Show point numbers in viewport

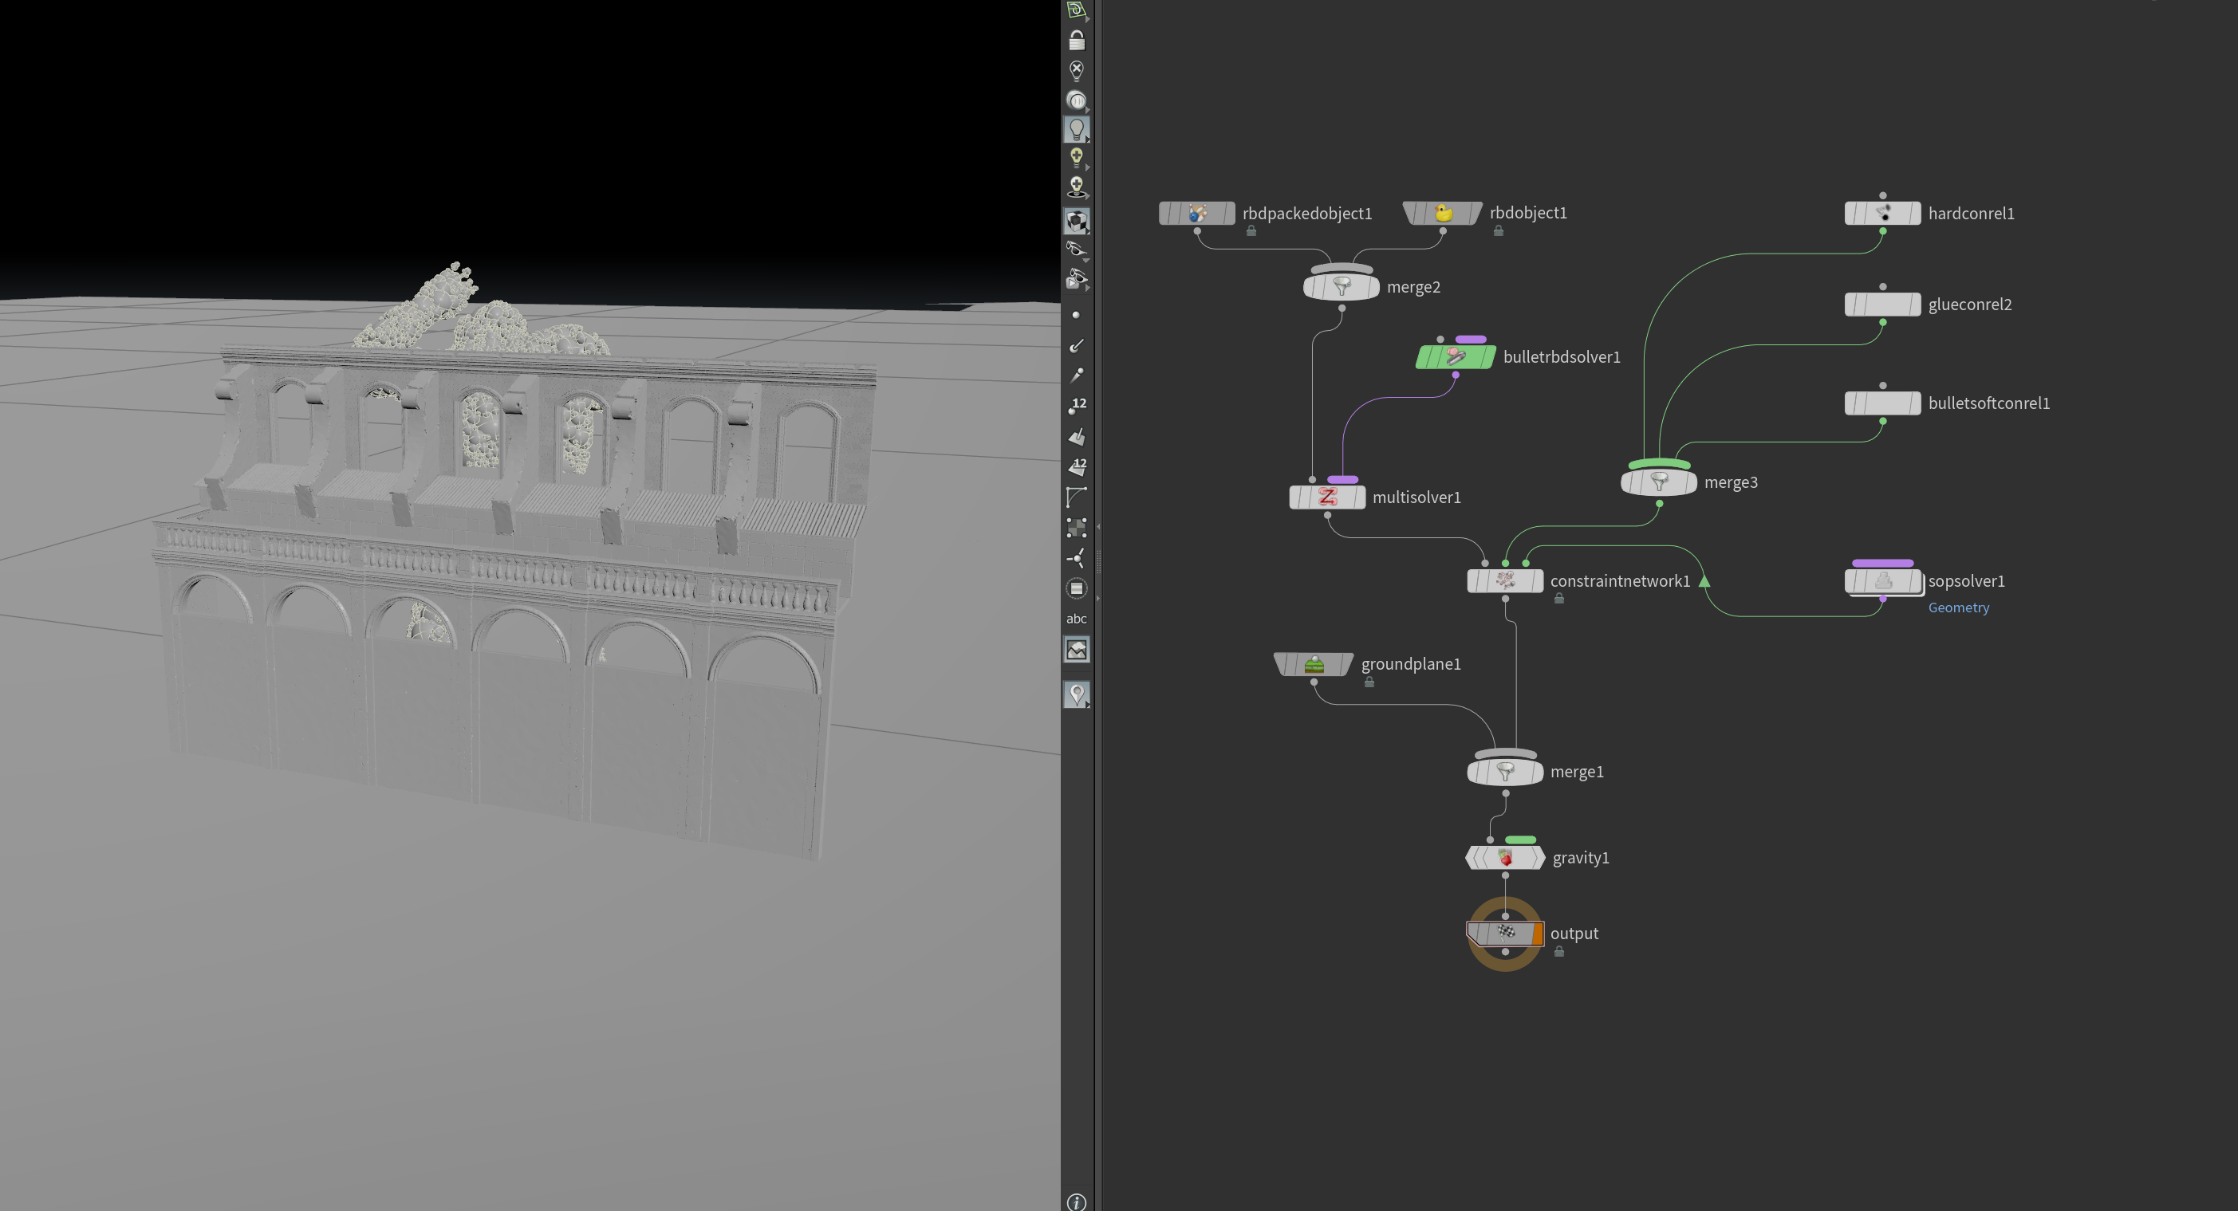pos(1077,405)
